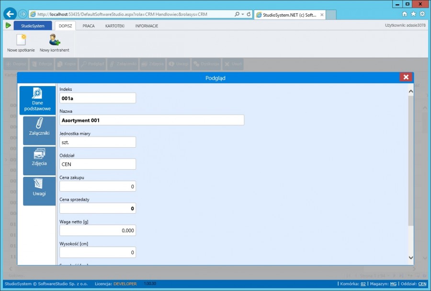Expand the address bar search dropdown arrow
The image size is (431, 291).
243,14
